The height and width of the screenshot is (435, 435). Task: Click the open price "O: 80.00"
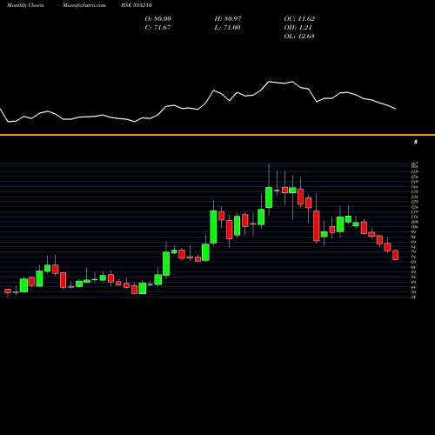click(158, 19)
